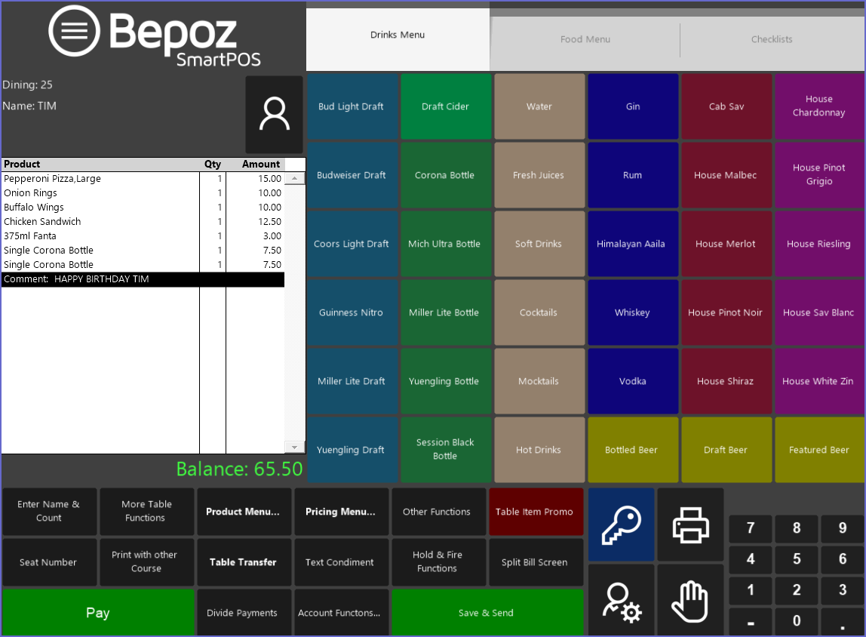The width and height of the screenshot is (866, 637).
Task: Click the customer profile person icon
Action: (x=275, y=115)
